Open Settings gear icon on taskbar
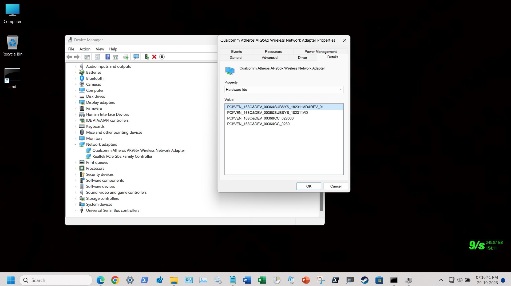 tap(130, 280)
